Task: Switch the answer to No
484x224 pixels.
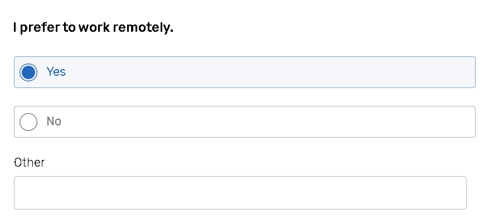Action: pos(28,121)
